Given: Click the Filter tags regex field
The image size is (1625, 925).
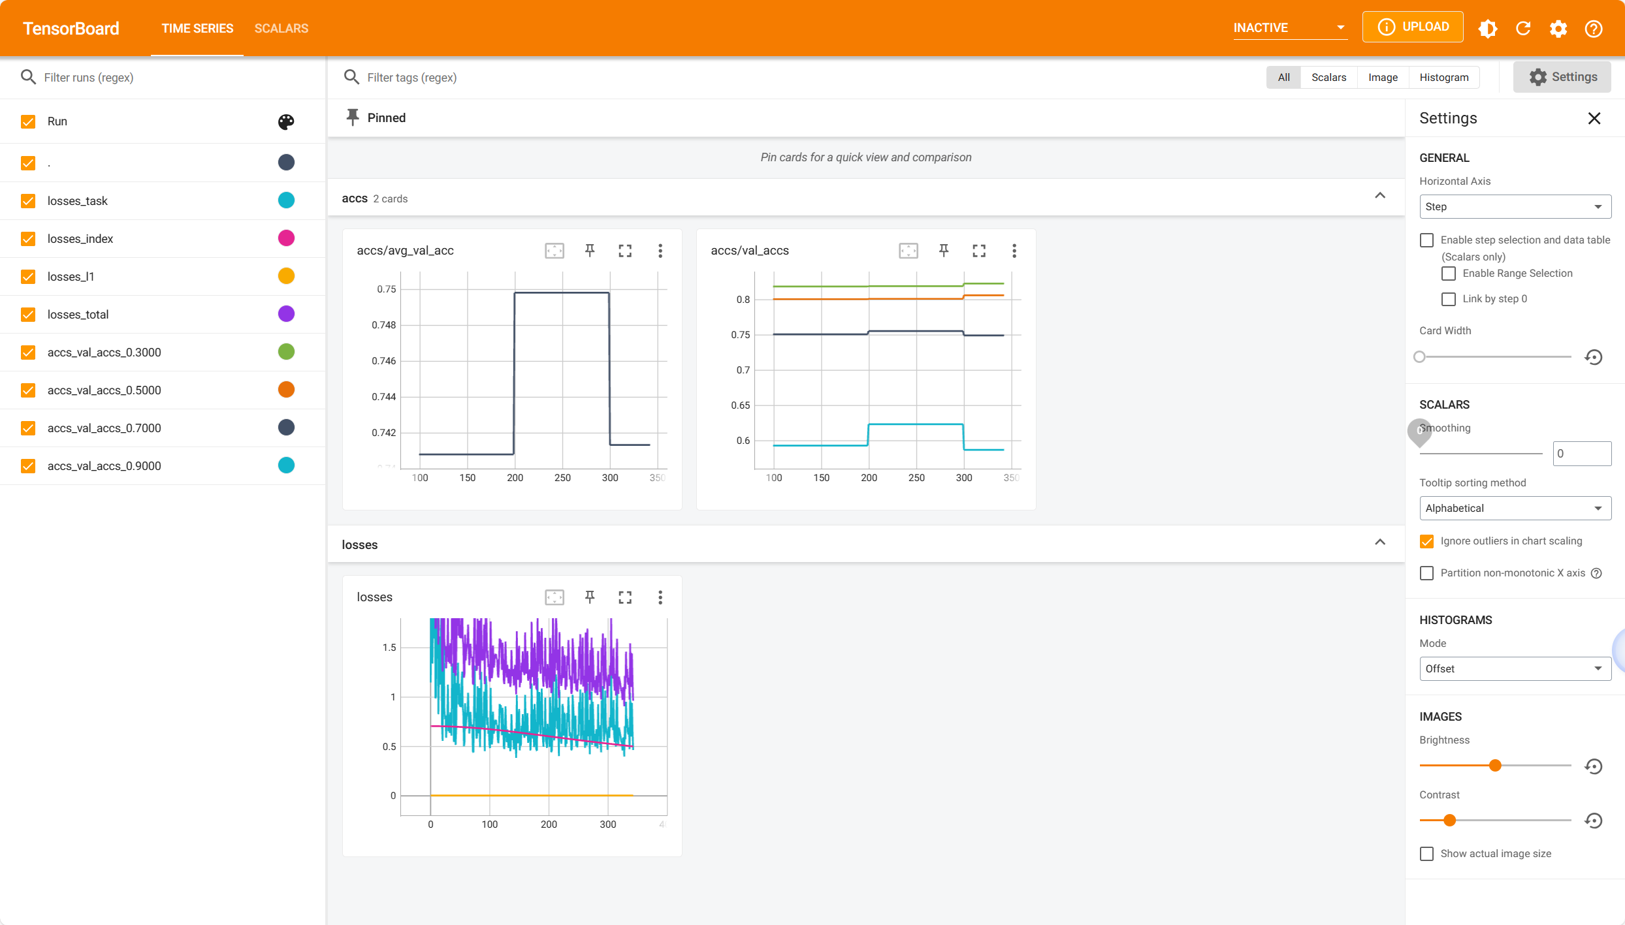Looking at the screenshot, I should (411, 78).
